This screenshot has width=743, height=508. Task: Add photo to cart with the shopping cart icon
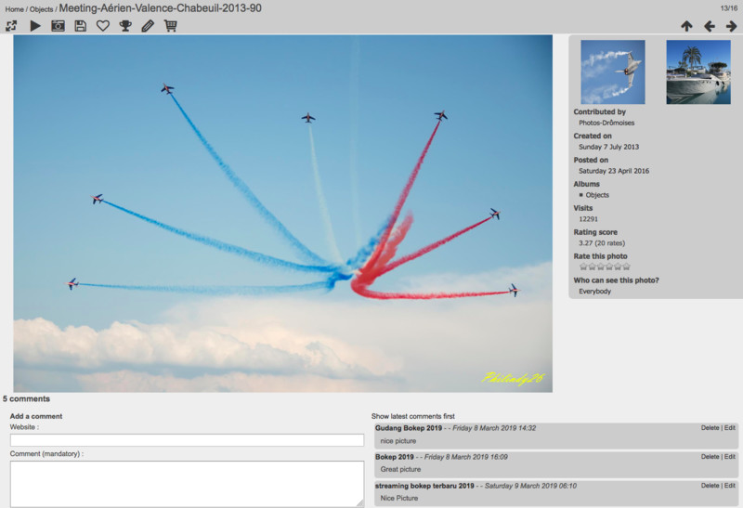[171, 26]
